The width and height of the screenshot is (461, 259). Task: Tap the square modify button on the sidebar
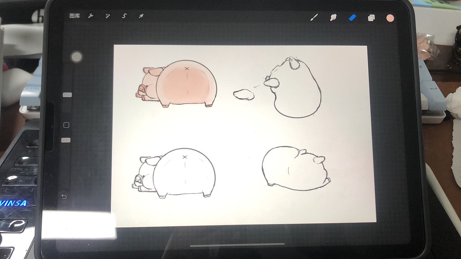(66, 125)
